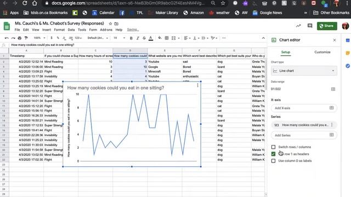Decrease decimal places
The width and height of the screenshot is (351, 197).
(64, 38)
